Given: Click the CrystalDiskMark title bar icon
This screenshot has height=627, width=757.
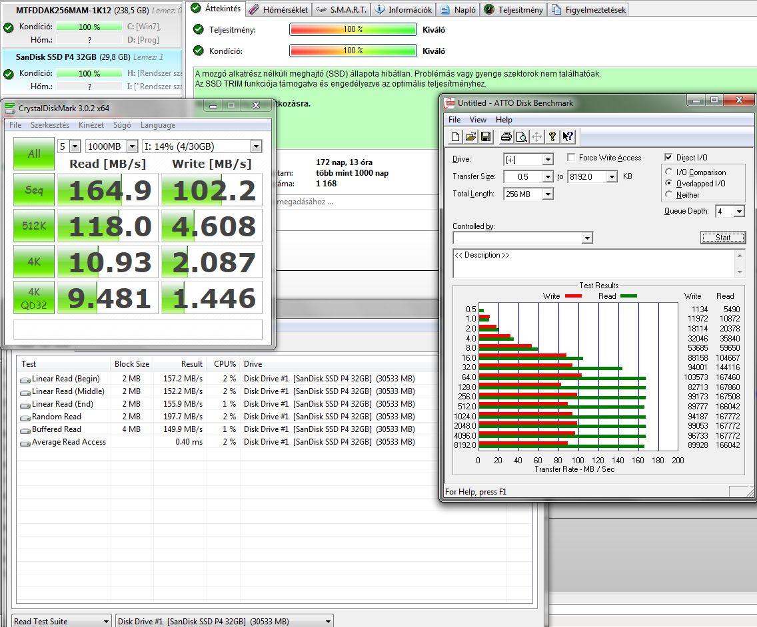Looking at the screenshot, I should [x=9, y=108].
